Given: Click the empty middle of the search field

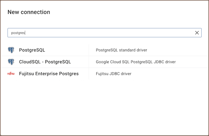Looking at the screenshot, I should click(104, 33).
